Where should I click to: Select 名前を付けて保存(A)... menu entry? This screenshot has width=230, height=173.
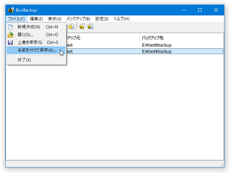36,50
